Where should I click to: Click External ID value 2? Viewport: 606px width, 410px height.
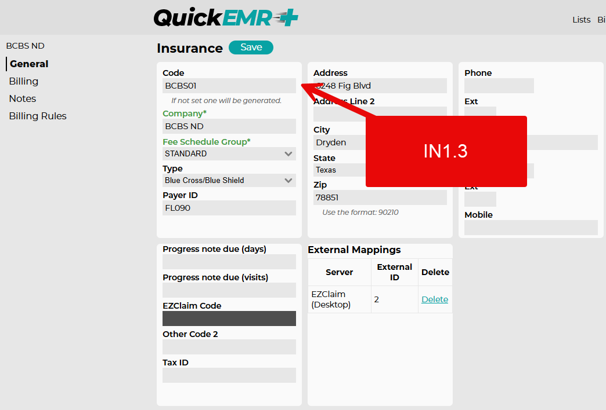[x=377, y=299]
